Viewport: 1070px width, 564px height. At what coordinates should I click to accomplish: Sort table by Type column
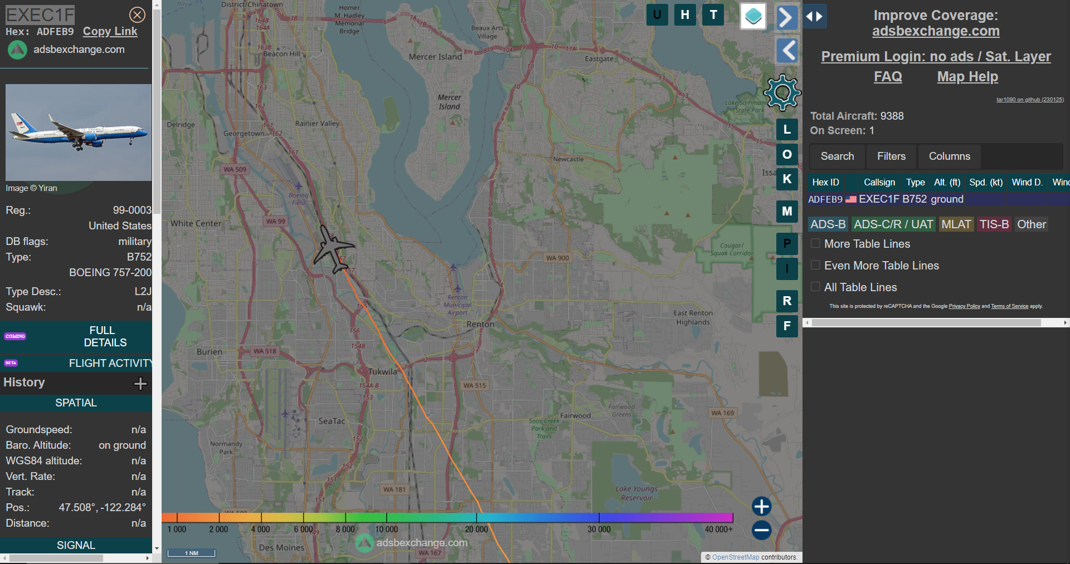tap(915, 182)
